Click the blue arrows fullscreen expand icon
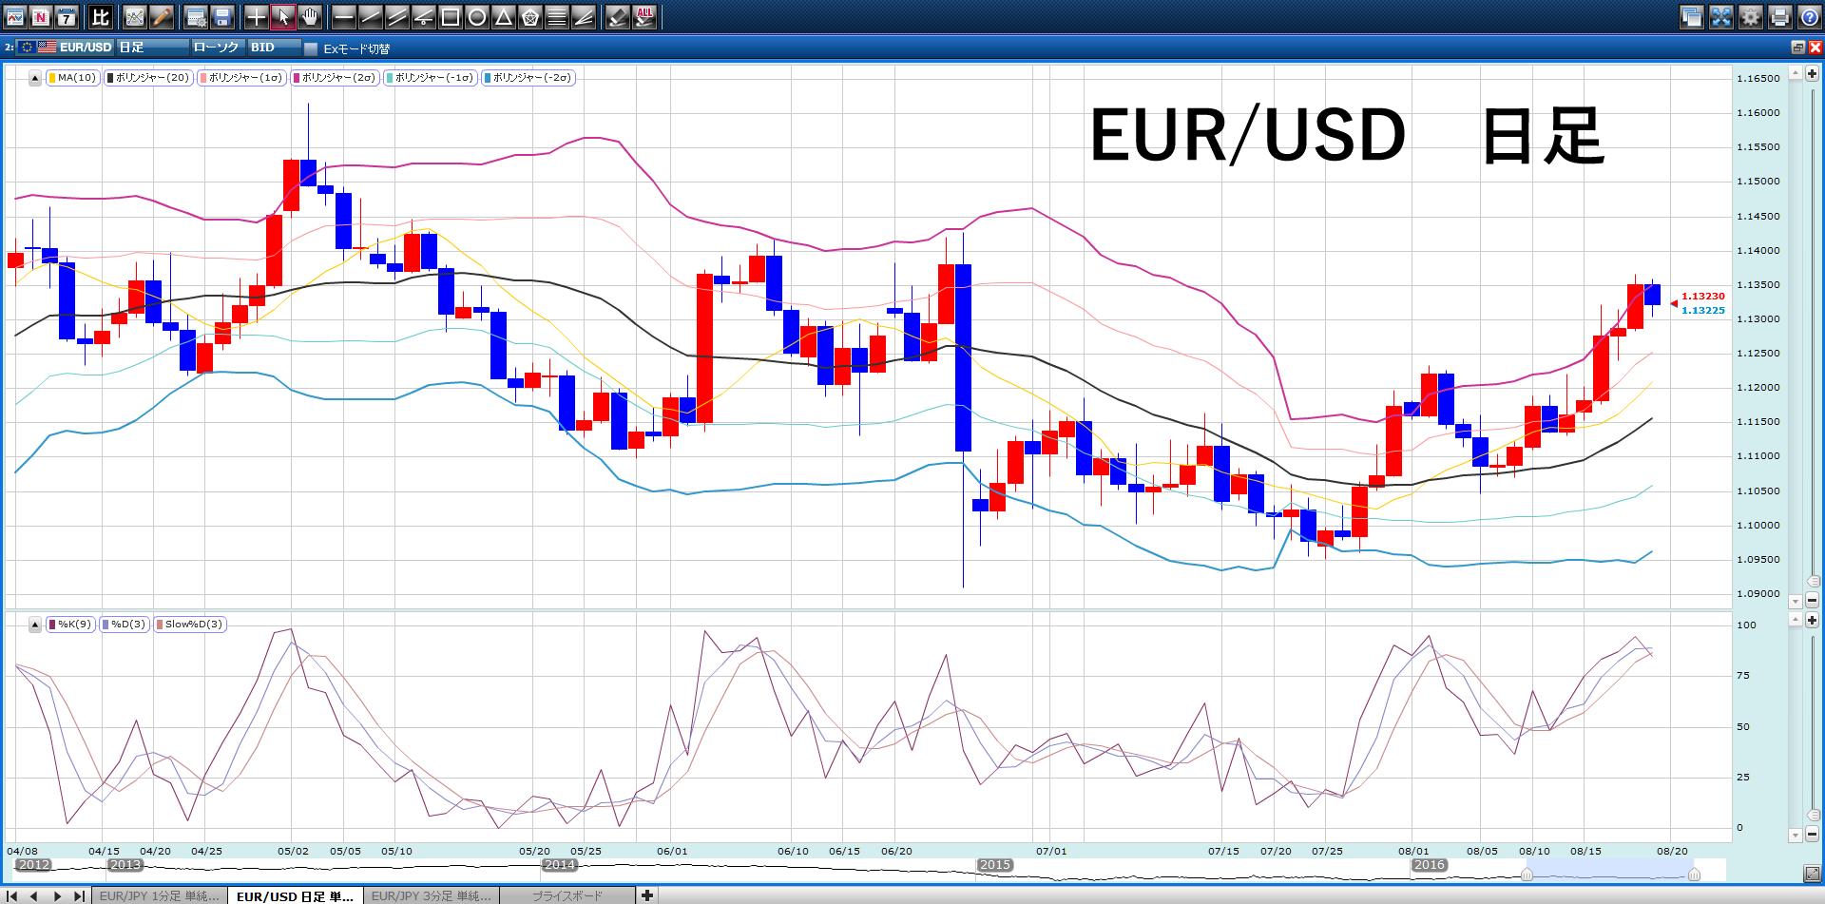Viewport: 1825px width, 904px height. coord(1721,16)
